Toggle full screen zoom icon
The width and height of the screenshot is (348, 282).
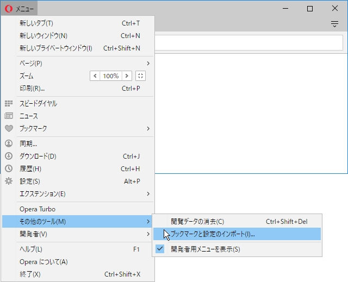click(x=140, y=76)
